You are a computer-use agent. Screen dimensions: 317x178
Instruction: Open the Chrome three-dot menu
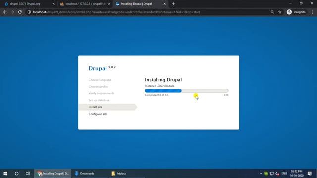(312, 12)
